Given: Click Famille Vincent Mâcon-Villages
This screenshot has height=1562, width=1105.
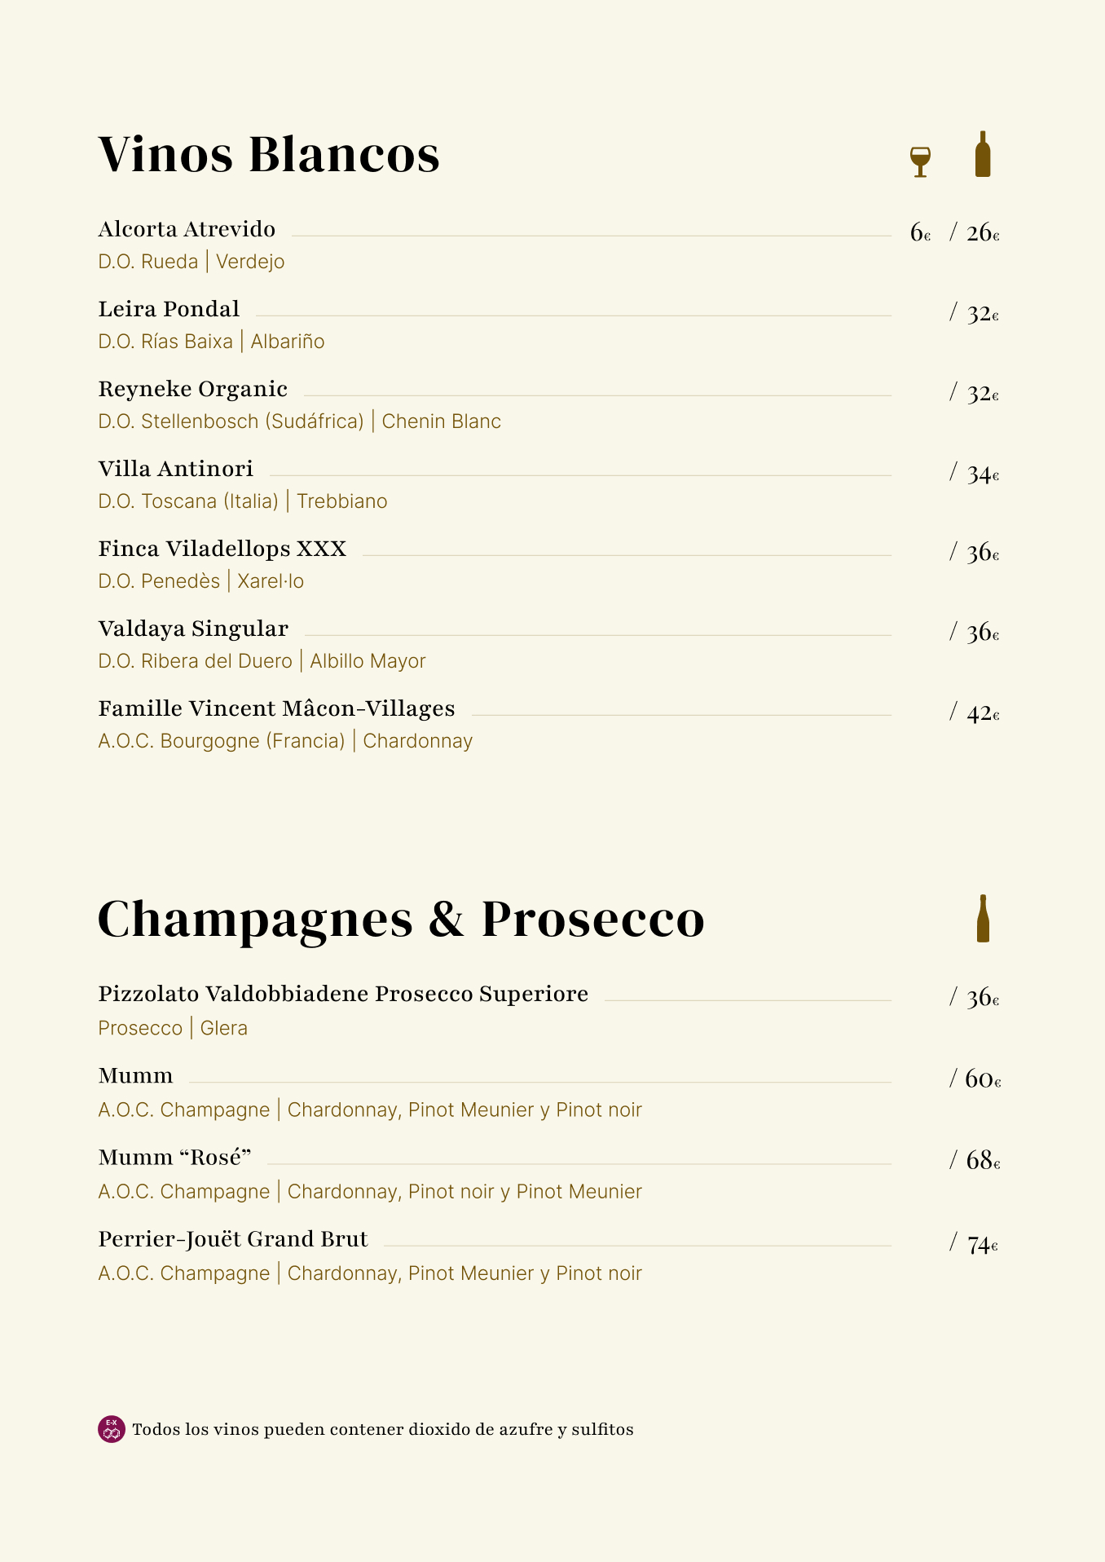Looking at the screenshot, I should point(276,708).
